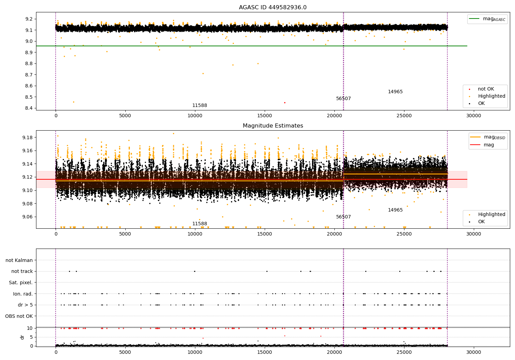Click the "Ion. rad." axis label
Screen dimensions: 515x360
(23, 294)
